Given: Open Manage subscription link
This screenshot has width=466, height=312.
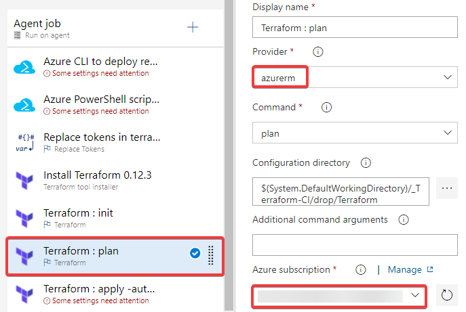Looking at the screenshot, I should pos(404,269).
